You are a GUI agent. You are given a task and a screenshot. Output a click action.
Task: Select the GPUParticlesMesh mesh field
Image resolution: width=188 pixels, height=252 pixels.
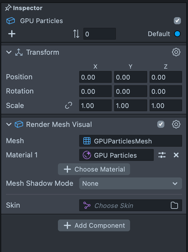point(130,141)
